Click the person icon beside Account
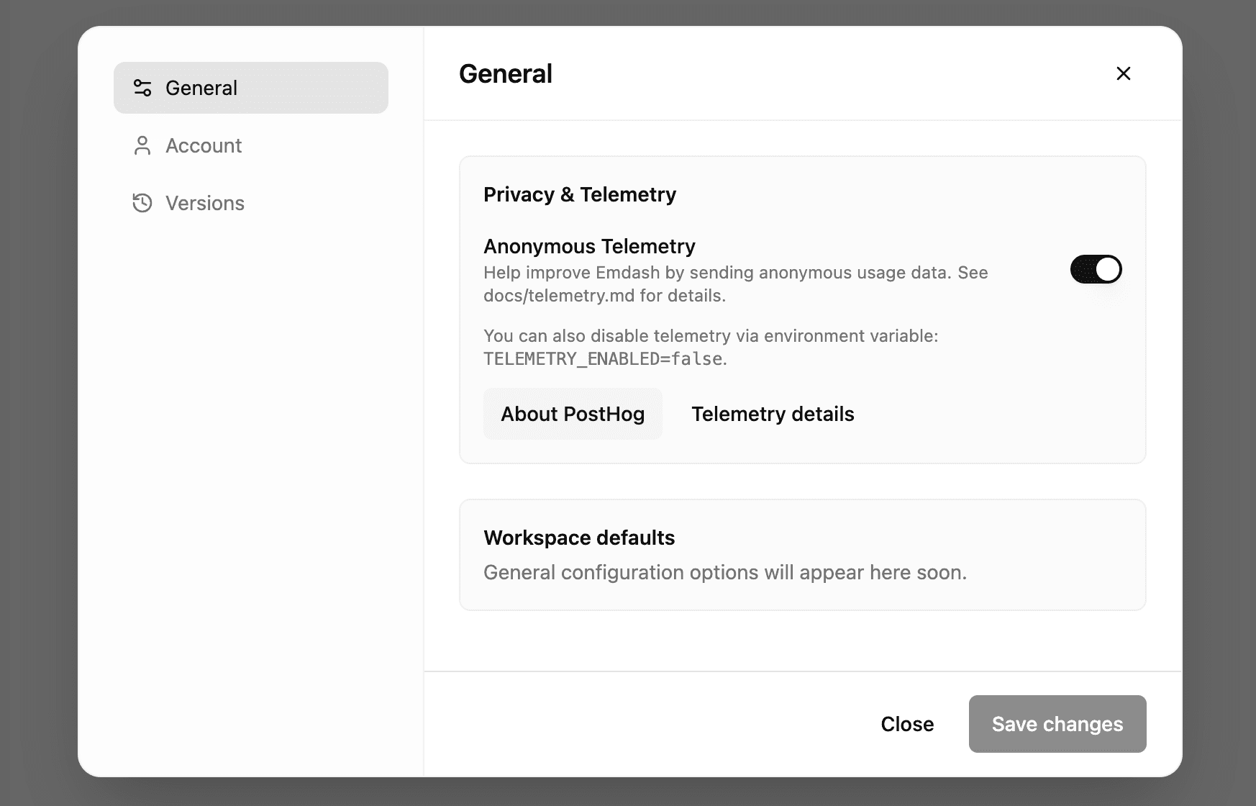This screenshot has height=806, width=1256. 142,145
